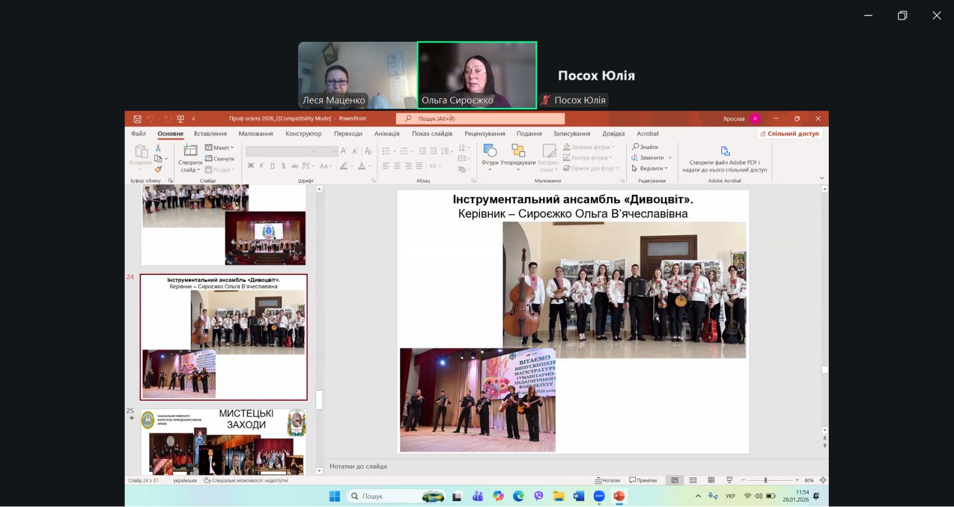
Task: Switch to Slide Sorter view in status bar
Action: (693, 480)
